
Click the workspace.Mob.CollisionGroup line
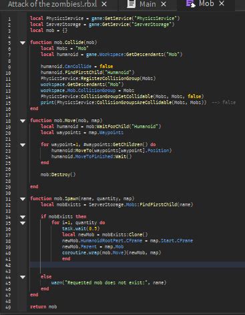coord(87,90)
